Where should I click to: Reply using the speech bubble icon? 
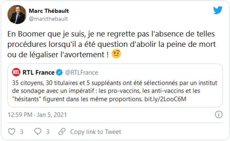[38, 132]
